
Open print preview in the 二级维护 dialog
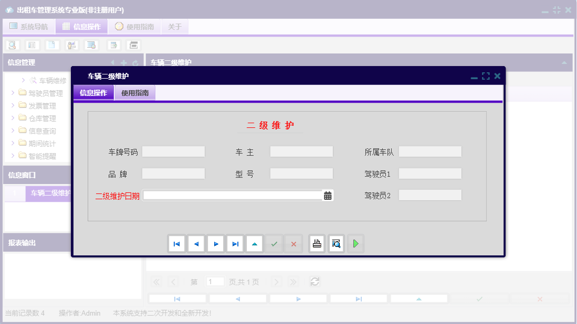[x=336, y=243]
